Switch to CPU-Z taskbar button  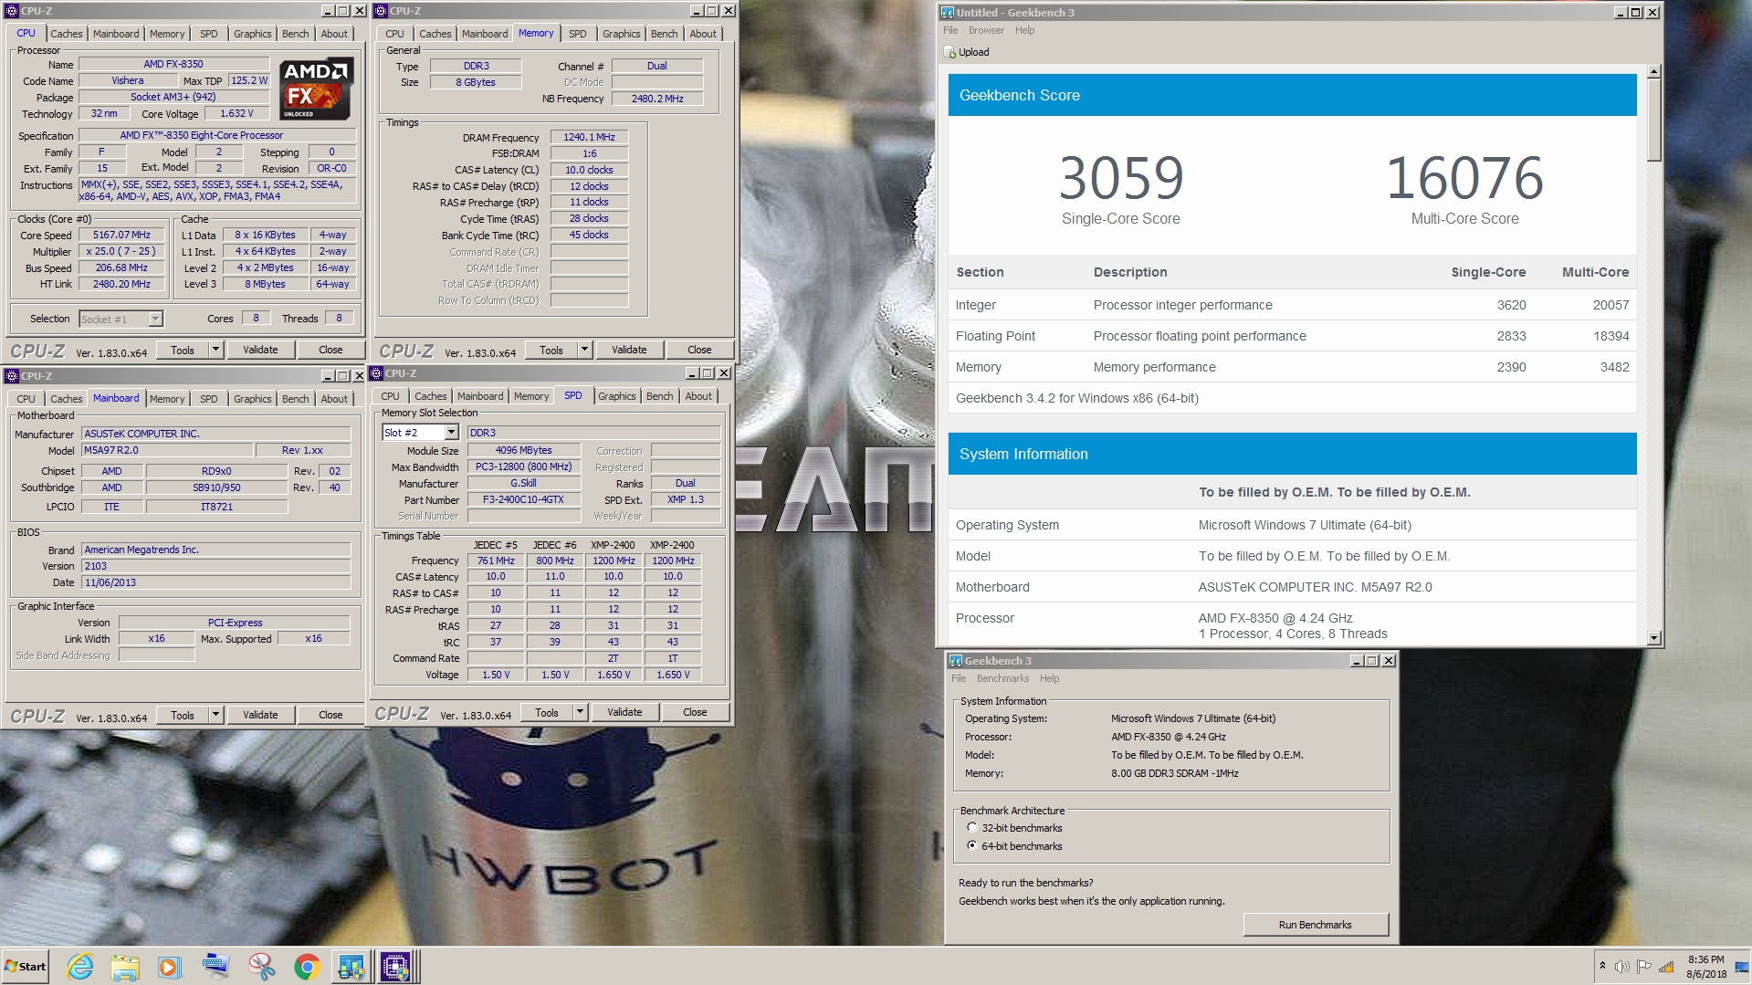pos(397,967)
